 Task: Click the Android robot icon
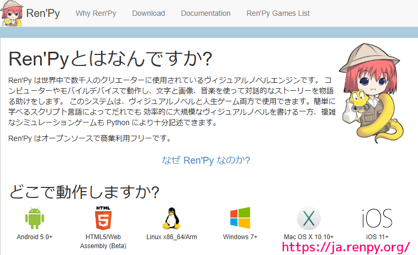pyautogui.click(x=35, y=218)
